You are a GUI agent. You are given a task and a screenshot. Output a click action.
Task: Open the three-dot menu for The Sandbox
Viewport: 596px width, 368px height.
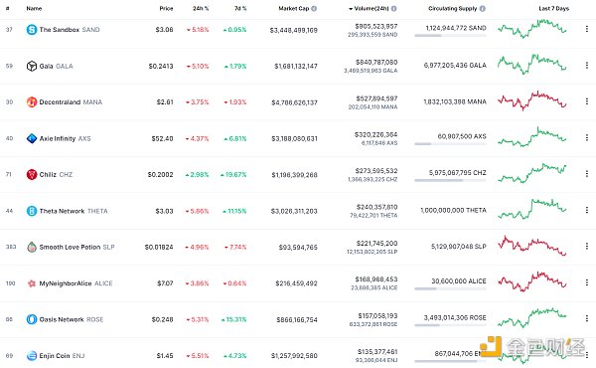pyautogui.click(x=587, y=29)
